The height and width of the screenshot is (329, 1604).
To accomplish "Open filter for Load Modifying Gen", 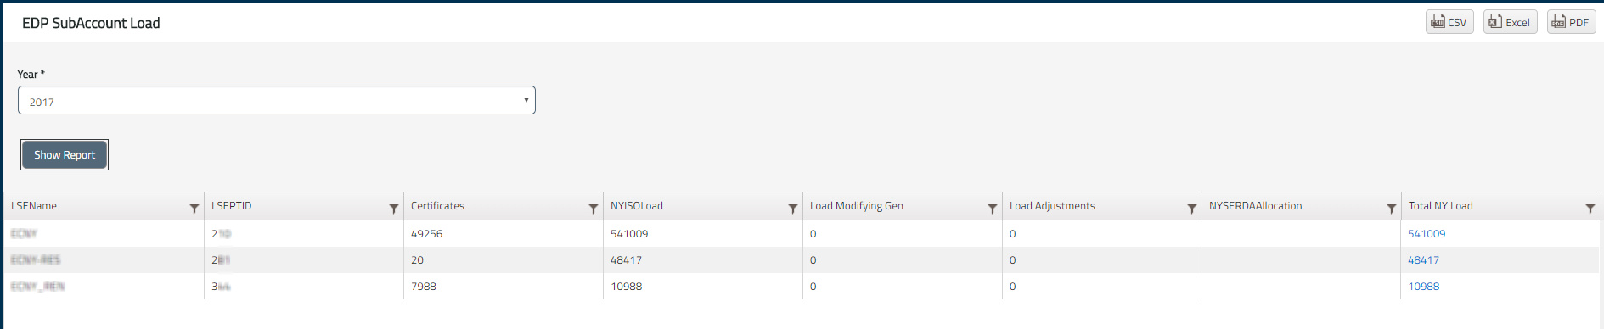I will [992, 208].
